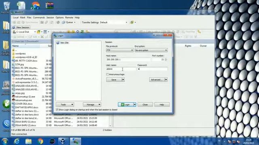This screenshot has height=145, width=259.
Task: Open Encryption dropdown showing No encryption
Action: point(151,50)
